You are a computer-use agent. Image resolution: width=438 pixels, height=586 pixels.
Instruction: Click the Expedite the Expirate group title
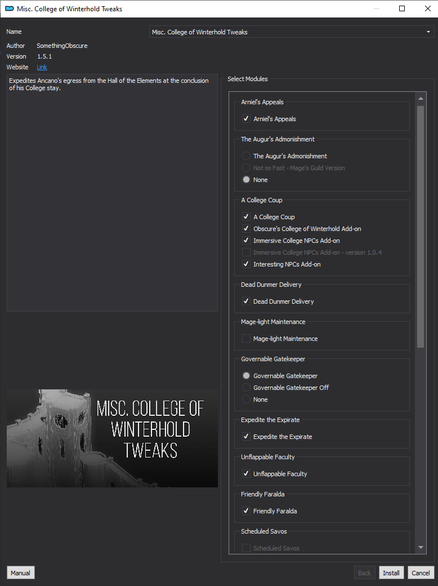pos(270,420)
